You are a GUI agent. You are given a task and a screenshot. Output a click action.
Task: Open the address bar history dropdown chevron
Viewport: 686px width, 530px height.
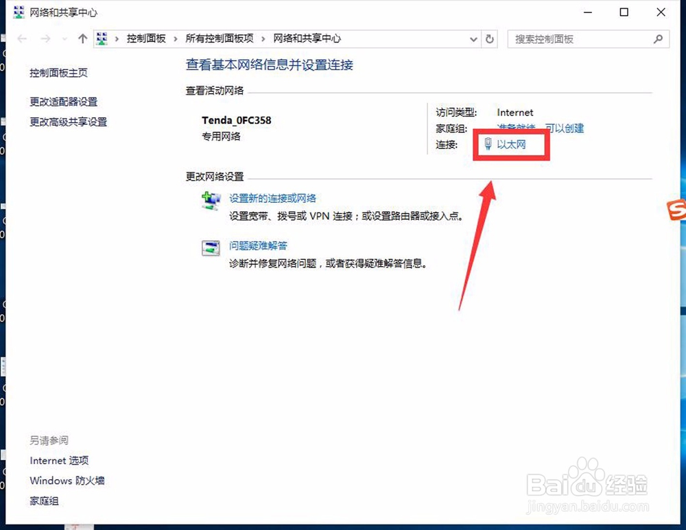(473, 39)
